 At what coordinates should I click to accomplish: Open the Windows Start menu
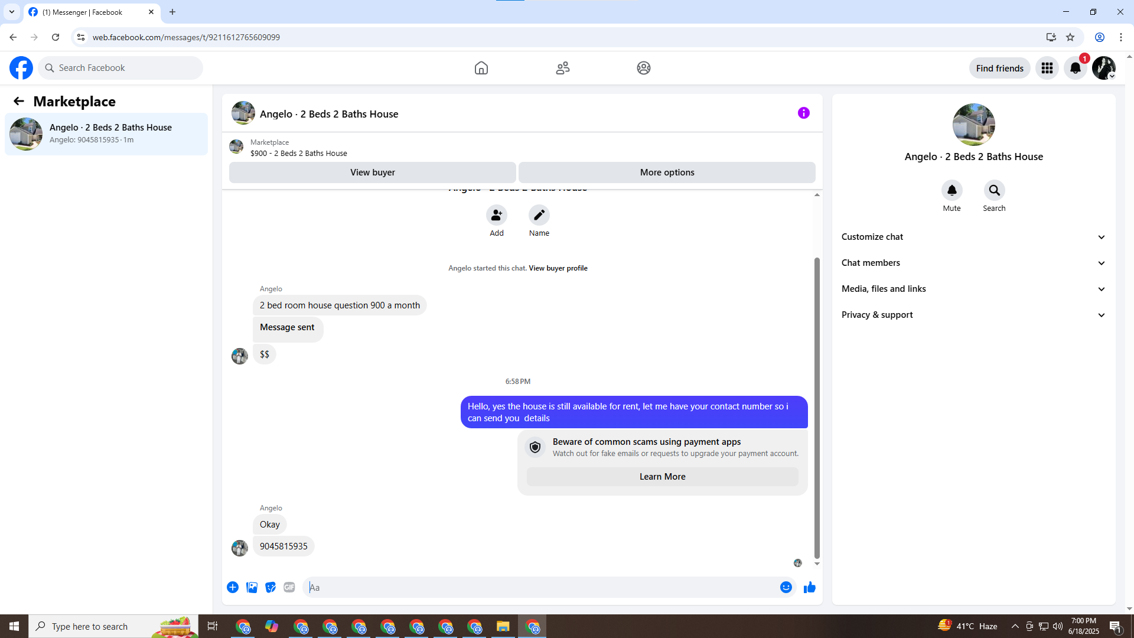pyautogui.click(x=14, y=626)
